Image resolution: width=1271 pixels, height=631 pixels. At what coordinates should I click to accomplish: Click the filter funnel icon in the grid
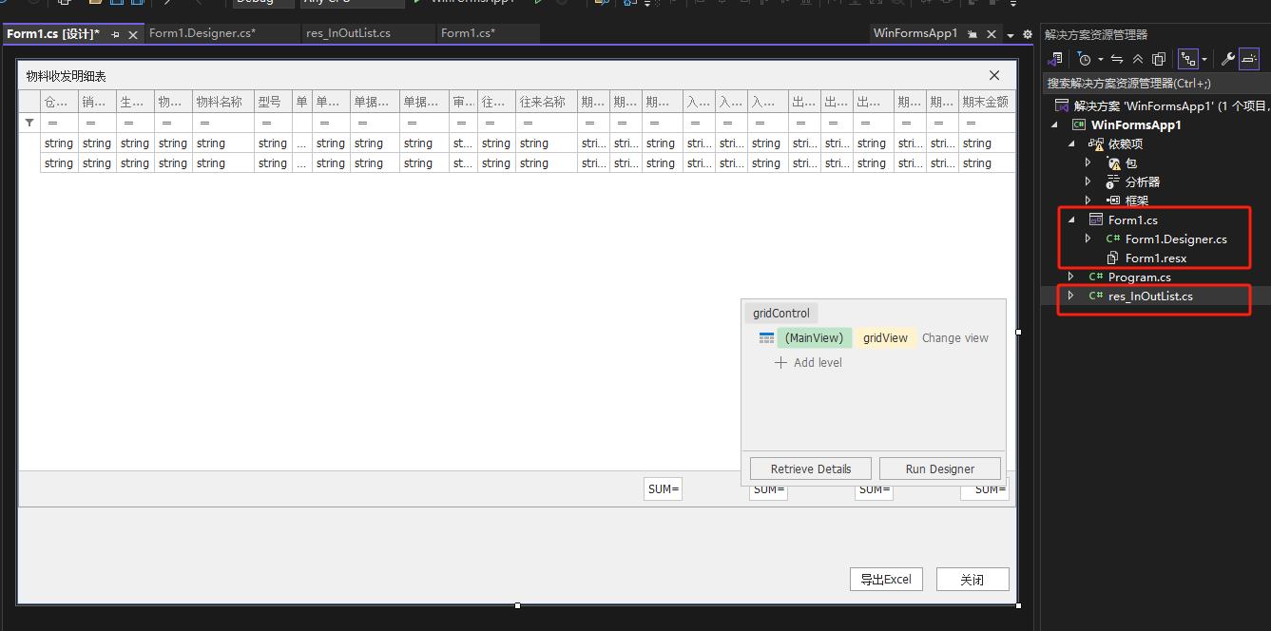point(29,122)
